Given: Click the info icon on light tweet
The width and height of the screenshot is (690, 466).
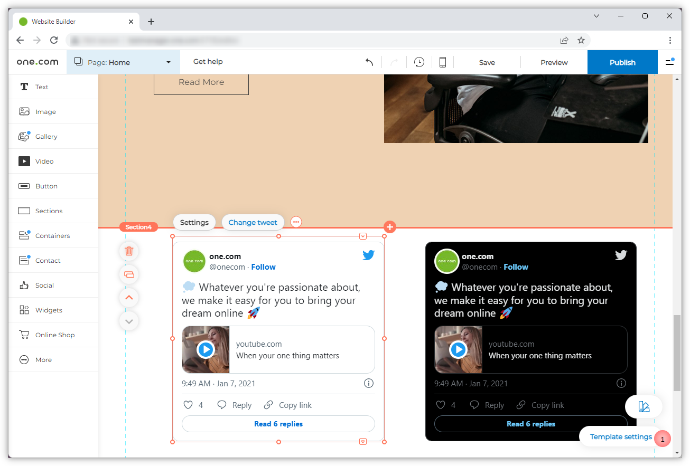Looking at the screenshot, I should [x=369, y=384].
